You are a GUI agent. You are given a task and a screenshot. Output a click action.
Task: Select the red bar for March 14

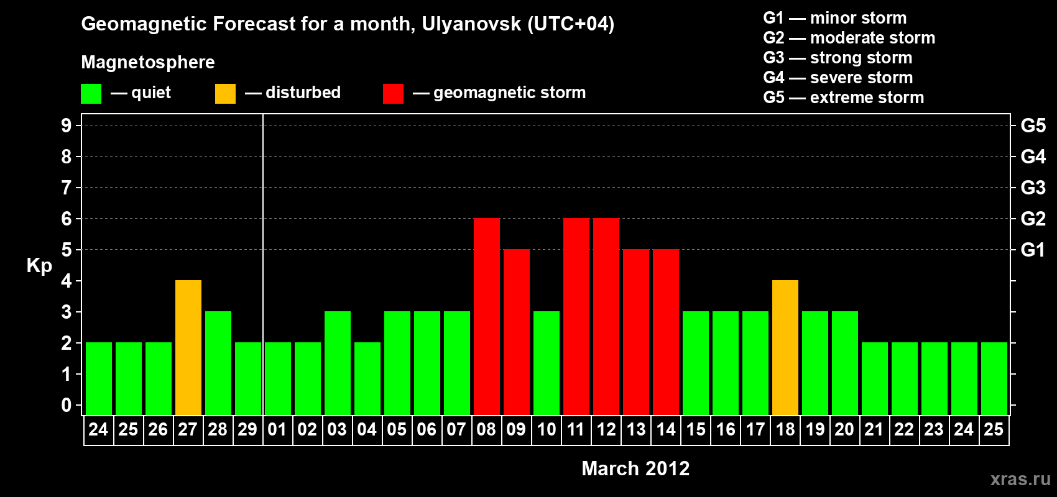point(666,332)
